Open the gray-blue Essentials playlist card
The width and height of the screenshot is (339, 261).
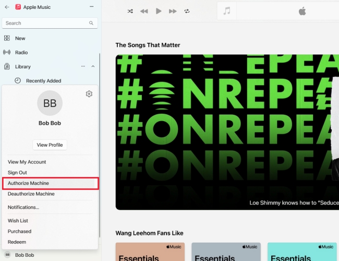coord(226,252)
